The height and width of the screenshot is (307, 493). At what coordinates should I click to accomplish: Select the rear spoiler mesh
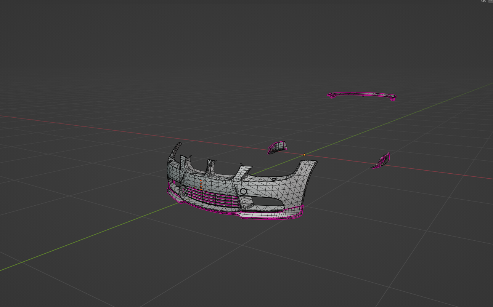tap(361, 94)
